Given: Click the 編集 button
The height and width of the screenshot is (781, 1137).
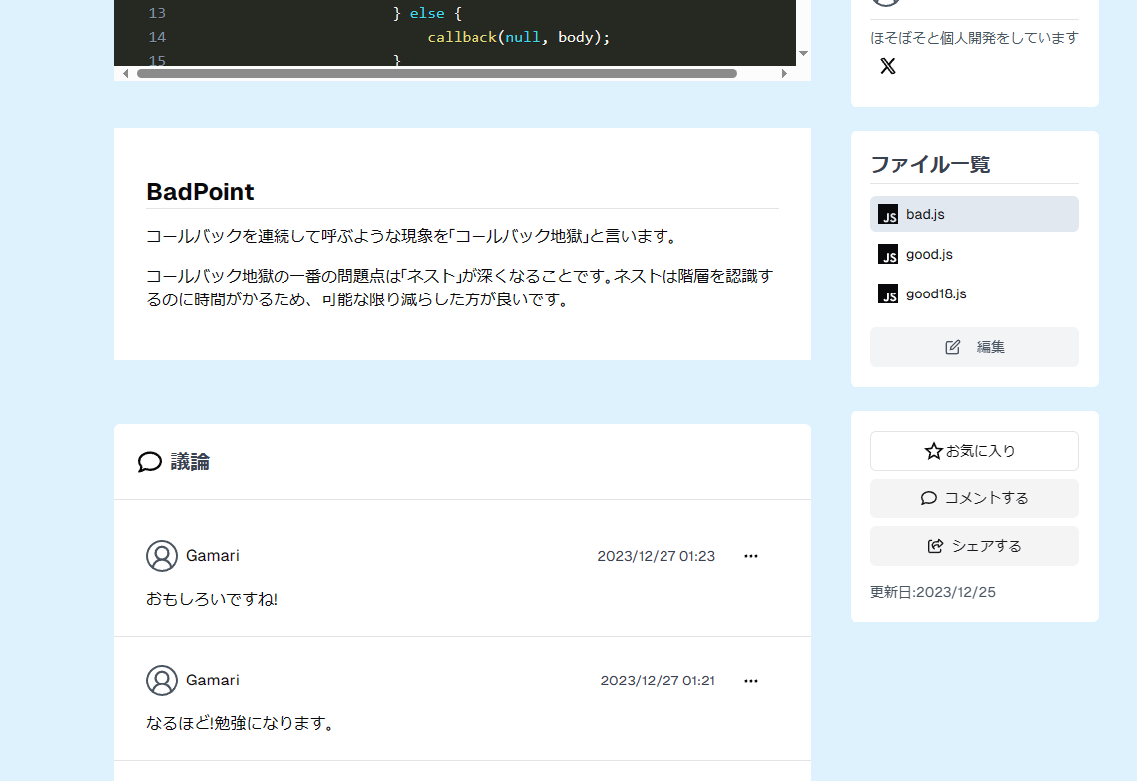Looking at the screenshot, I should click(974, 347).
